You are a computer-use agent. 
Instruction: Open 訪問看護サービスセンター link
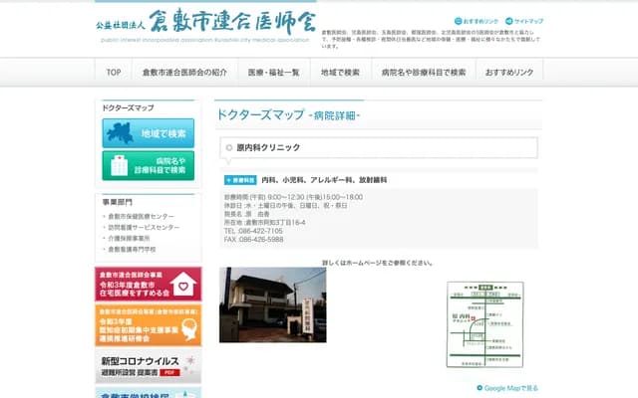click(144, 228)
